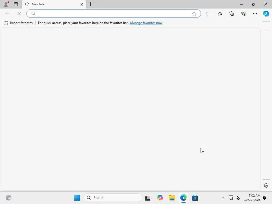Screen dimensions: 272x204
Task: Open the Favorites list
Action: [x=220, y=14]
